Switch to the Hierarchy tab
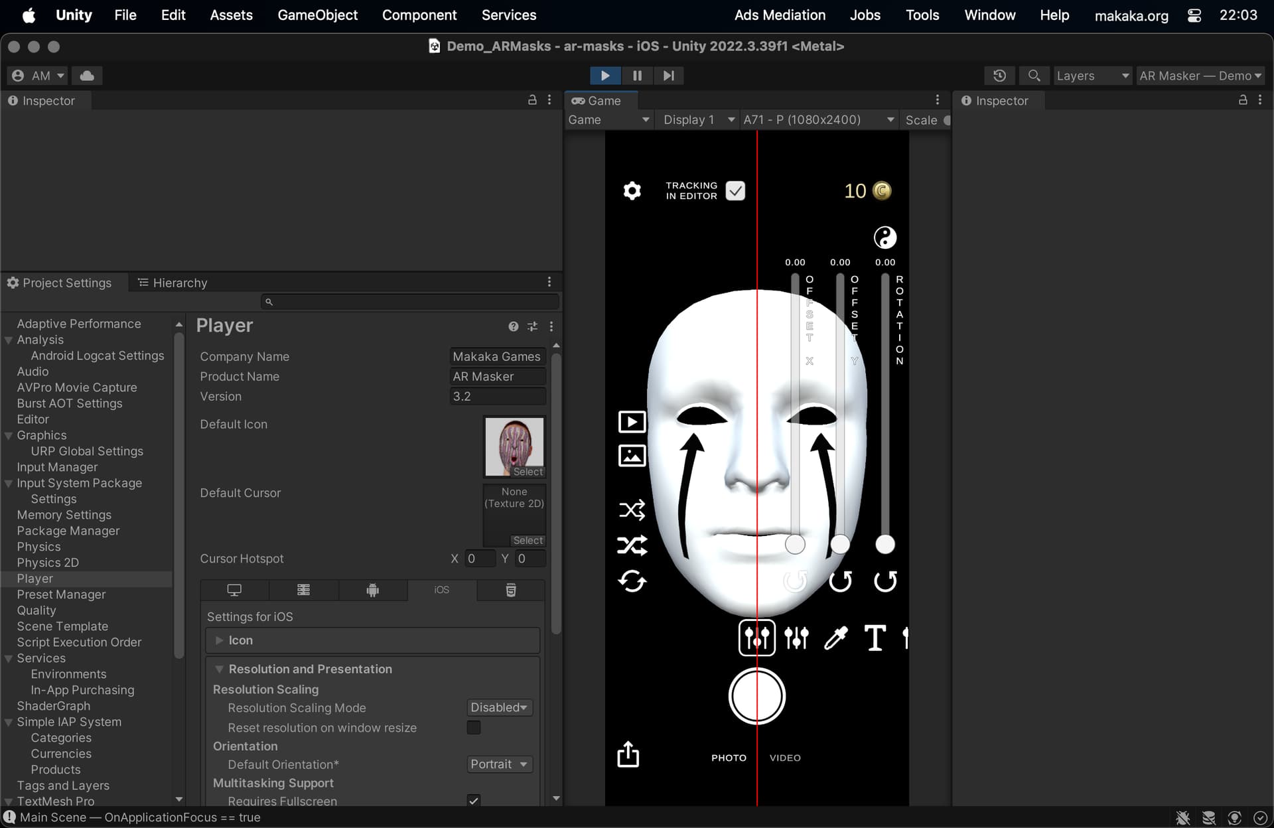Screen dimensions: 1274x828 (173, 283)
